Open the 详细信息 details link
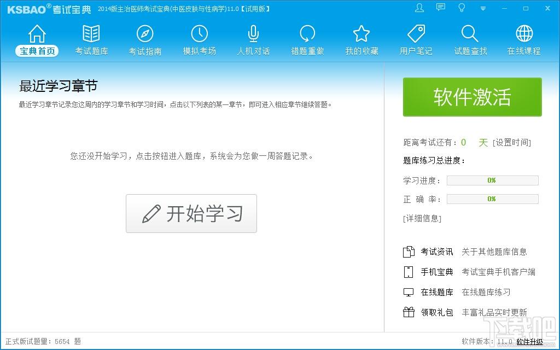This screenshot has width=560, height=350. coord(422,218)
